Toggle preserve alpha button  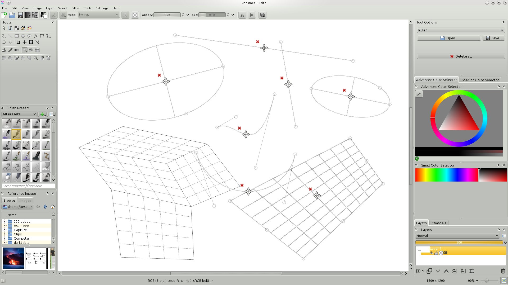tap(135, 15)
